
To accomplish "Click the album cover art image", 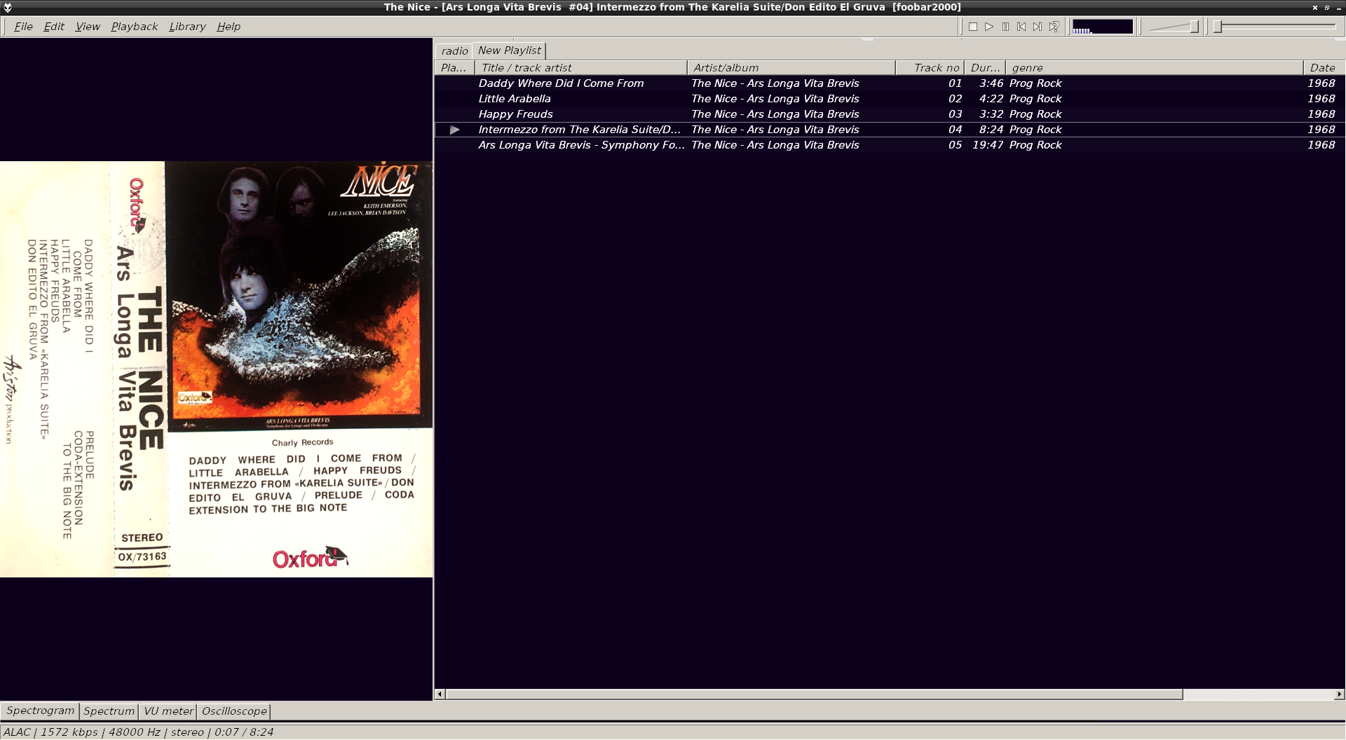I will point(217,369).
